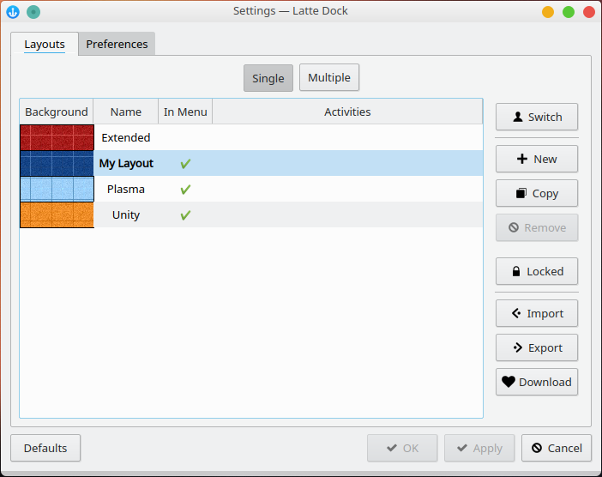Pick the dark blue My Layout background swatch
The image size is (602, 477).
coord(57,163)
